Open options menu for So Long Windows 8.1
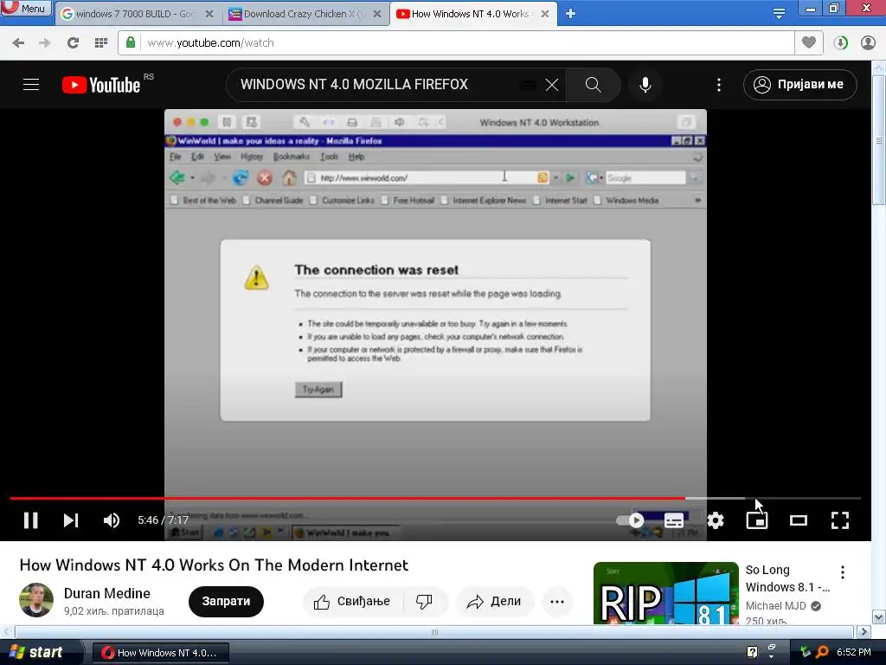This screenshot has height=665, width=886. tap(843, 572)
